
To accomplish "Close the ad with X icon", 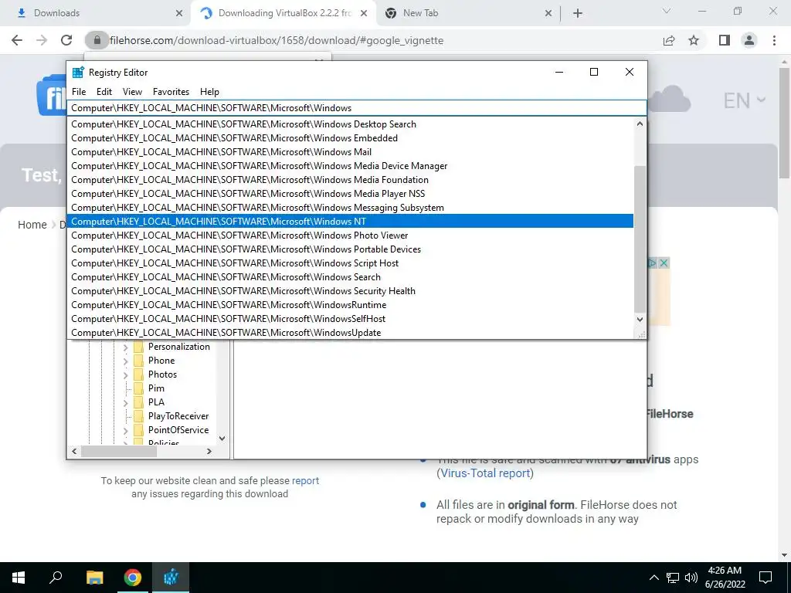I will click(664, 263).
